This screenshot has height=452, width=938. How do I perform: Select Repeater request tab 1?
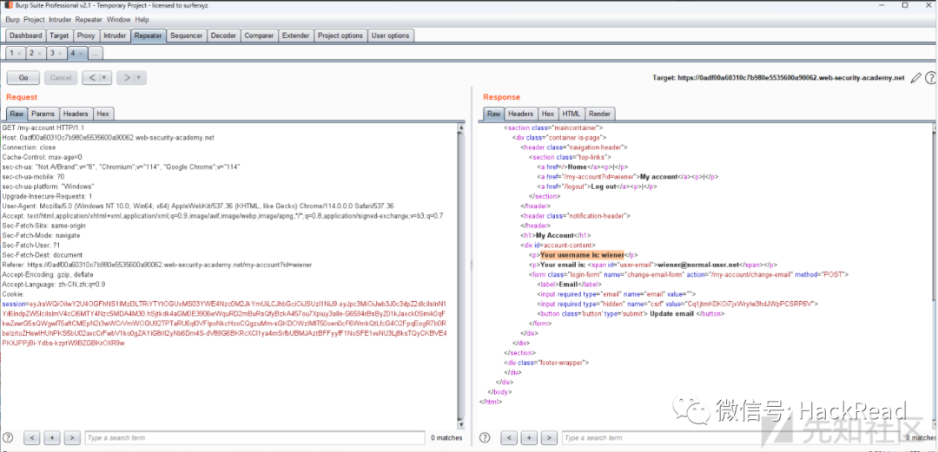click(11, 53)
